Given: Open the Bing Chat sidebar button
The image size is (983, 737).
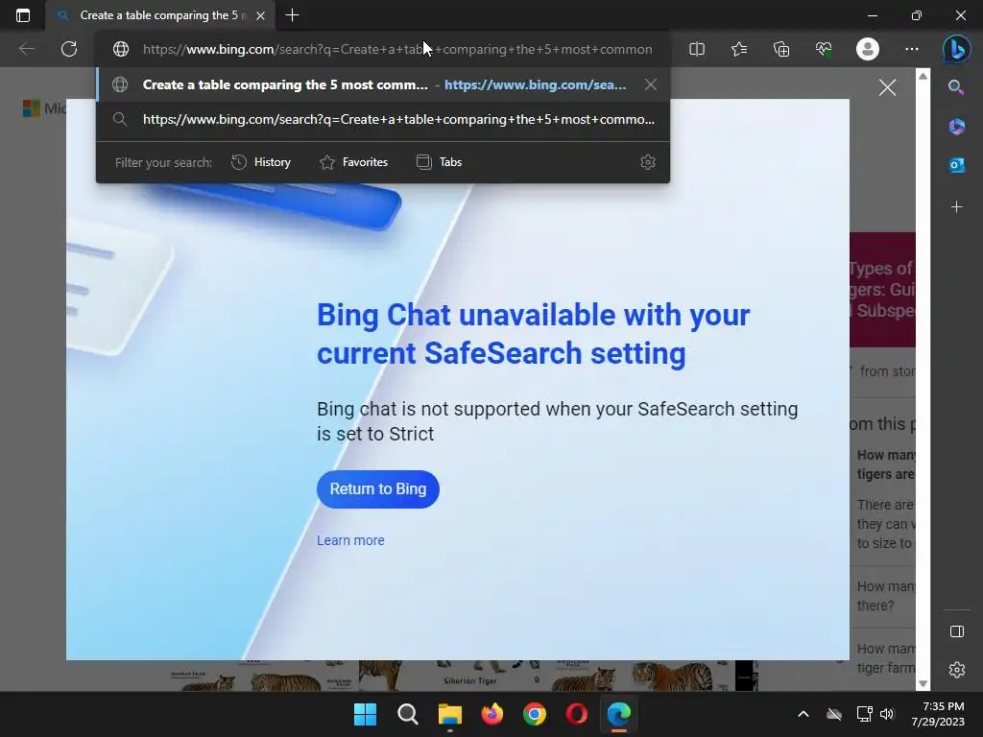Looking at the screenshot, I should [x=957, y=49].
